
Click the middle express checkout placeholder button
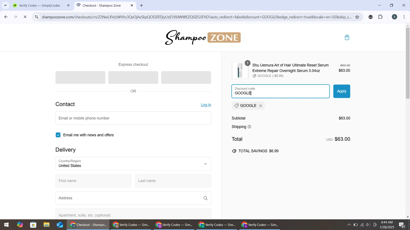point(133,77)
